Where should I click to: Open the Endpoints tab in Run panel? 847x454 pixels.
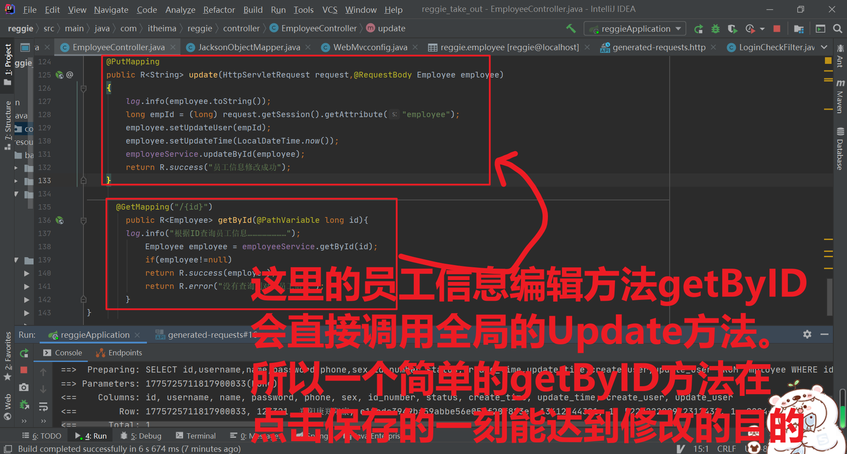[x=119, y=353]
